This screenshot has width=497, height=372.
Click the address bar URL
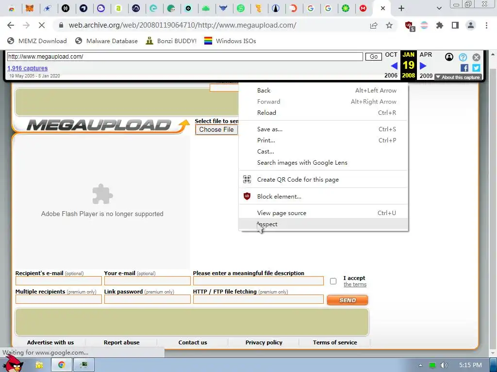[182, 25]
